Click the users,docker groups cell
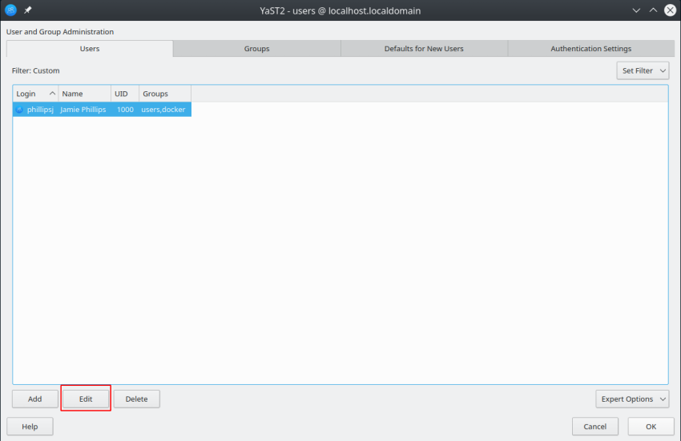681x441 pixels. click(x=163, y=110)
